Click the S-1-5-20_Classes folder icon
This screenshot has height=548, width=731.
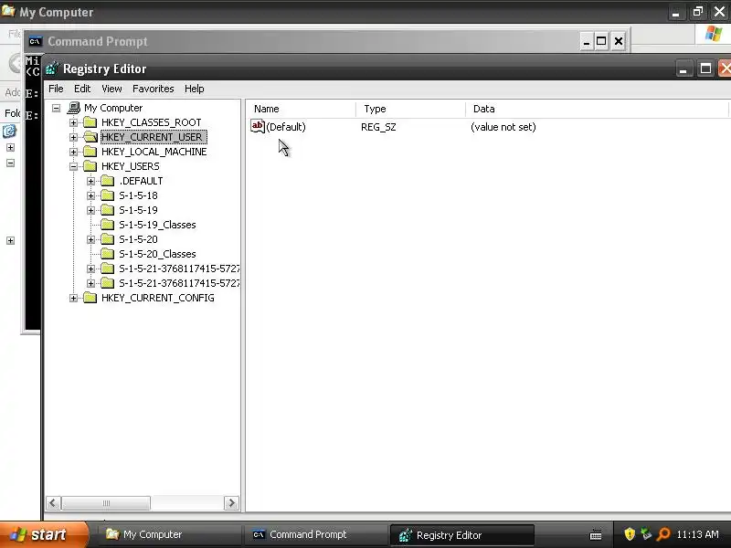point(108,254)
